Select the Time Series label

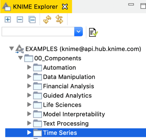click(x=60, y=133)
